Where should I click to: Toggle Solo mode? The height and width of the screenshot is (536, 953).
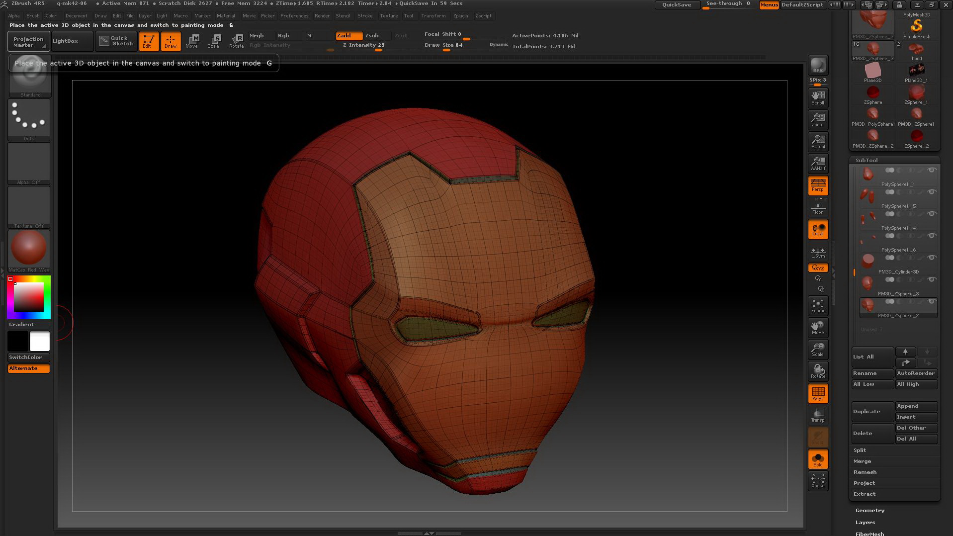point(818,459)
